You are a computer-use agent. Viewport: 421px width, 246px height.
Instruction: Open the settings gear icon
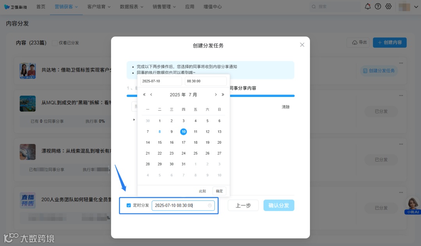pyautogui.click(x=388, y=7)
